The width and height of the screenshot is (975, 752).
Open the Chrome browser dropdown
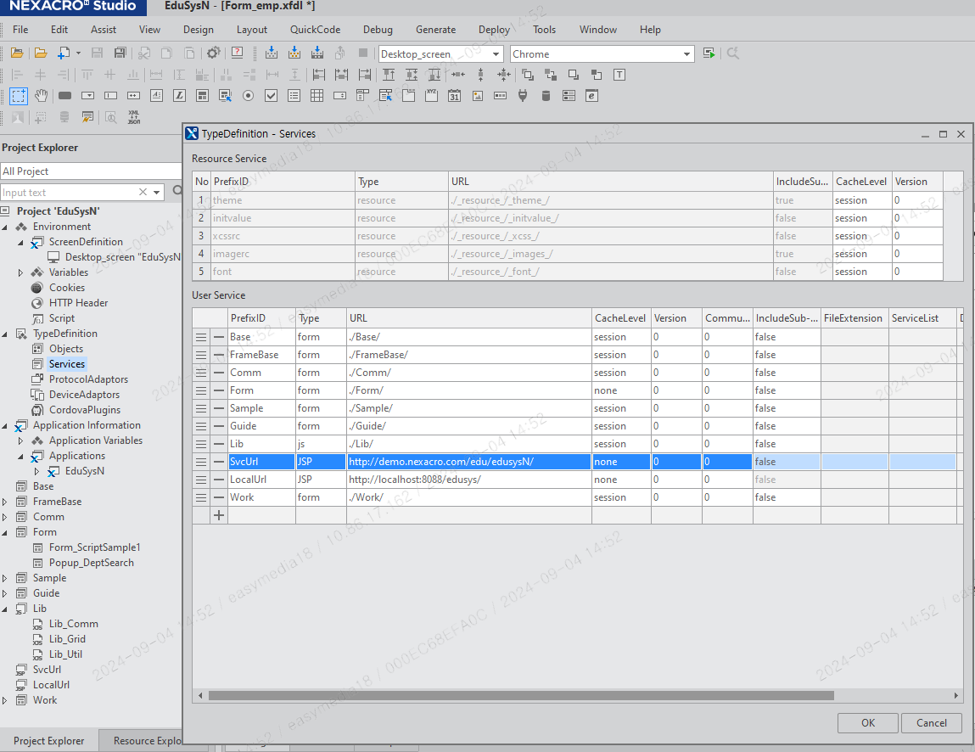[686, 54]
